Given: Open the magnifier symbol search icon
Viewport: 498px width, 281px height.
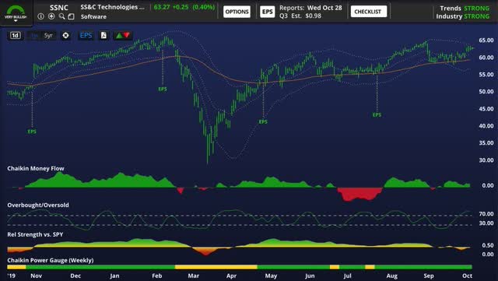Looking at the screenshot, I should tap(61, 16).
